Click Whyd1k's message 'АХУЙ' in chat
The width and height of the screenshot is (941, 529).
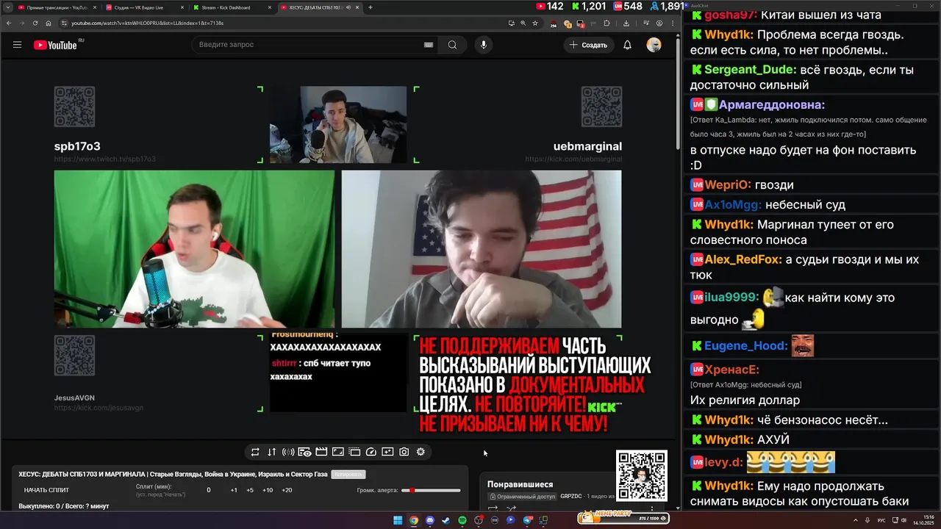click(x=773, y=439)
